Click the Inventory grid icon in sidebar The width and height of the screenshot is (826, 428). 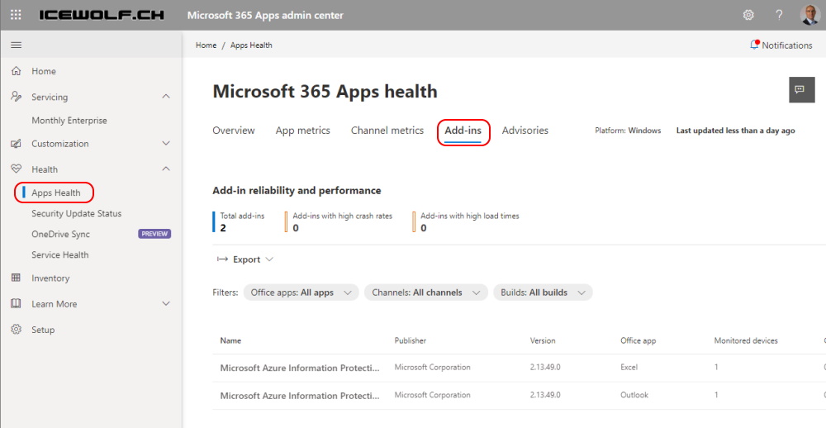(x=17, y=278)
